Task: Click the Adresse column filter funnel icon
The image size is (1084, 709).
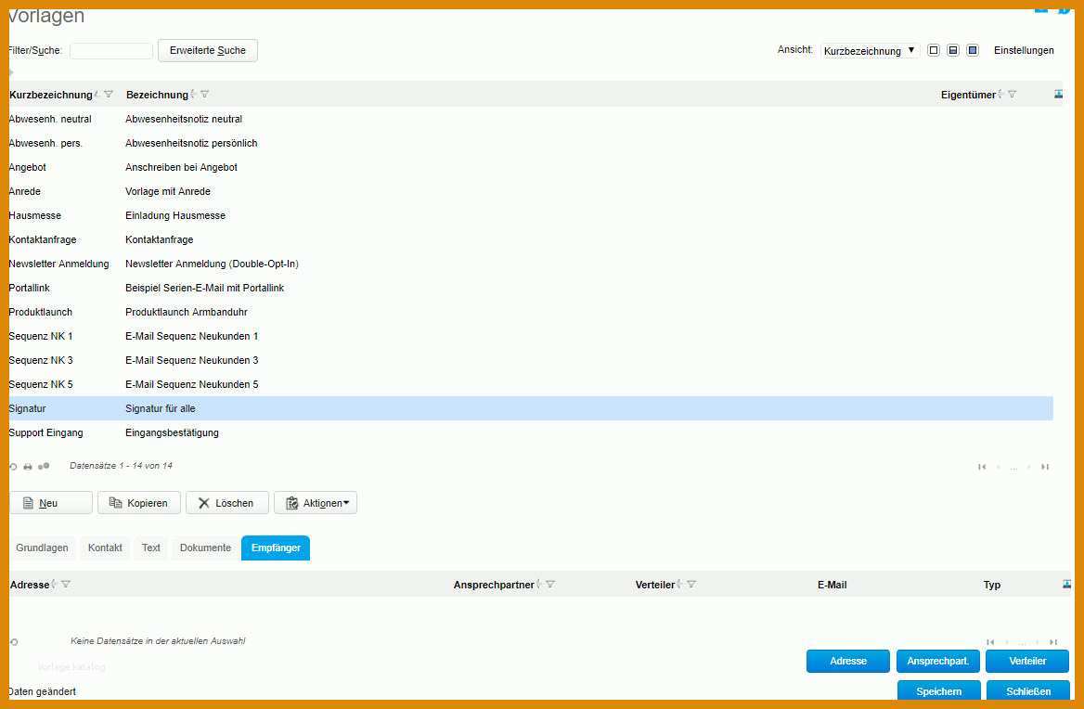Action: click(66, 585)
